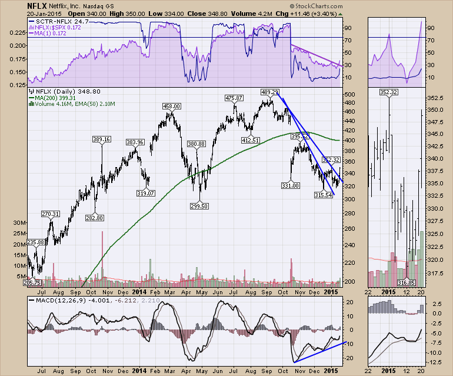Click the 389.16 price label

[101, 139]
